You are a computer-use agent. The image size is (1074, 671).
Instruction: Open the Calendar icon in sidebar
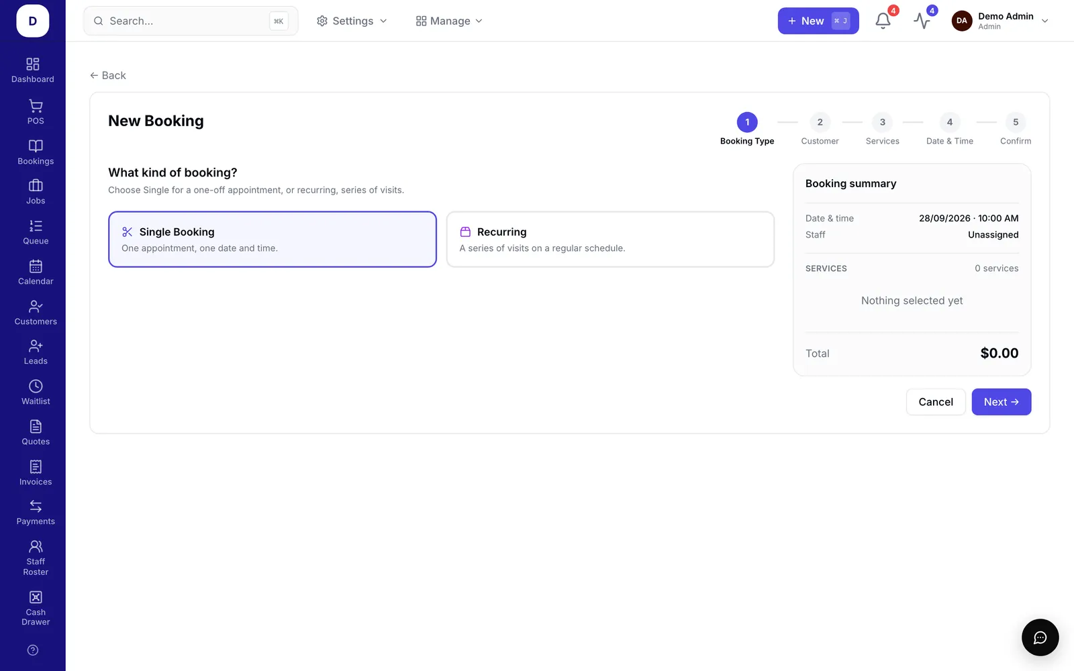(x=36, y=266)
